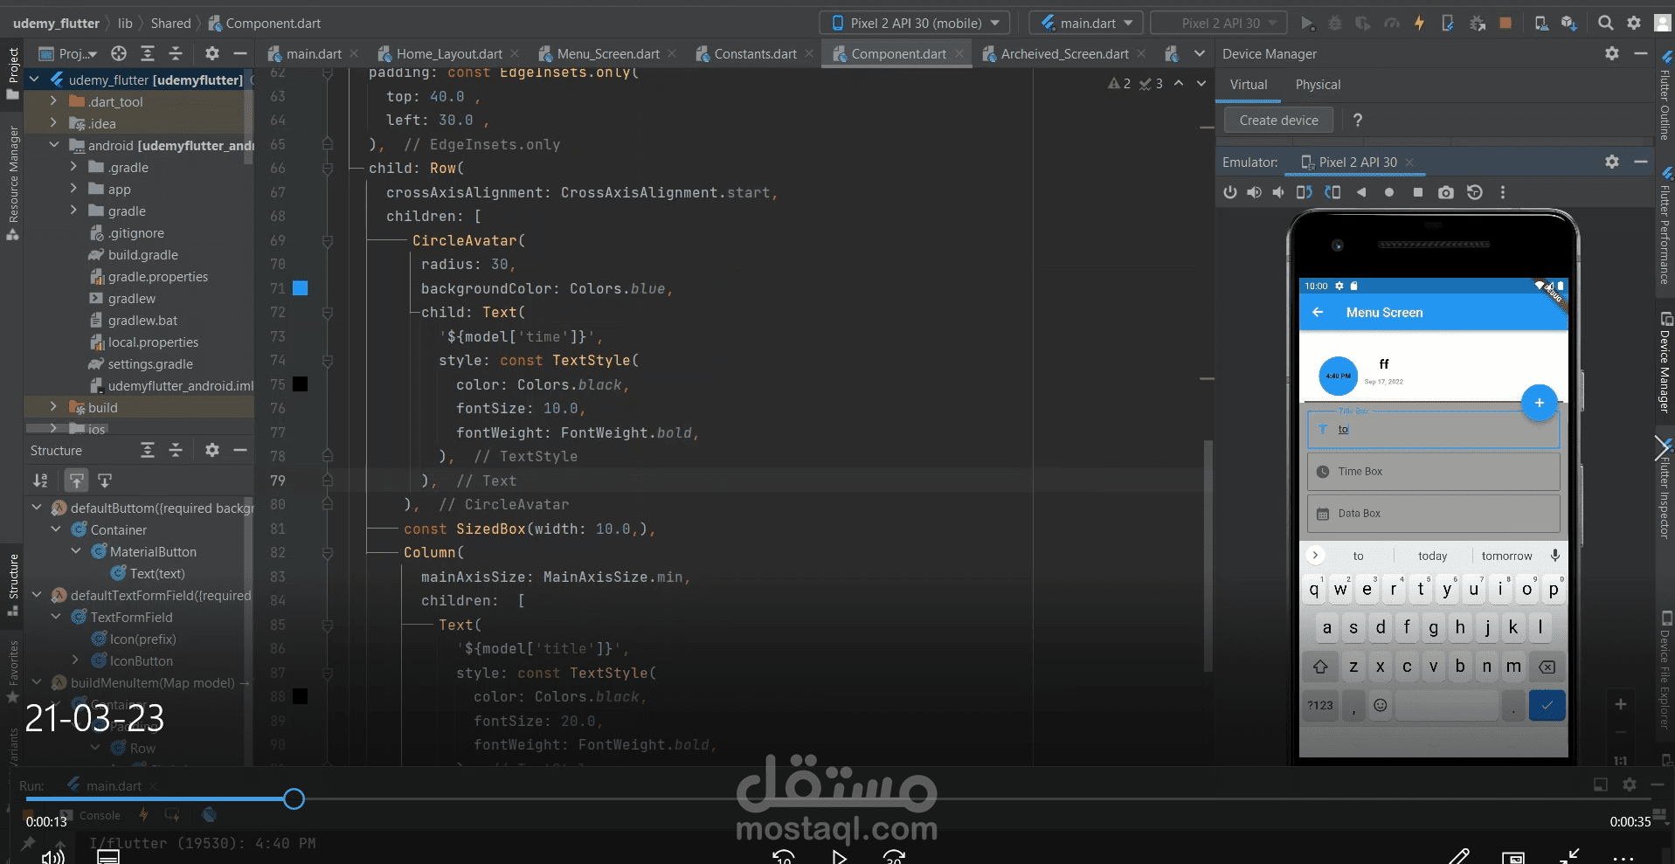
Task: Power button on emulator toolbar
Action: click(1230, 192)
